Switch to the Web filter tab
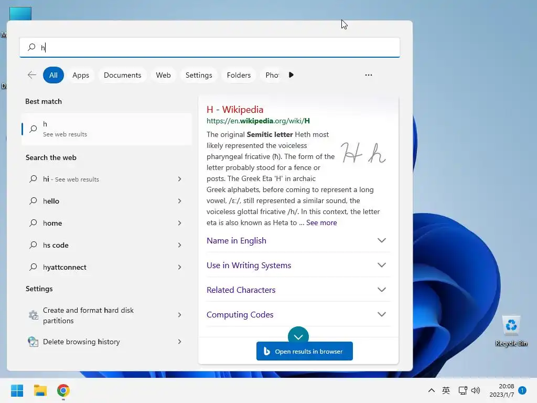 tap(164, 75)
